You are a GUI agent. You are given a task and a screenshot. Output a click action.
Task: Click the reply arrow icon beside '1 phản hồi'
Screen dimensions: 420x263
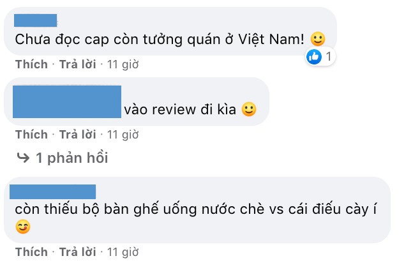(x=23, y=158)
